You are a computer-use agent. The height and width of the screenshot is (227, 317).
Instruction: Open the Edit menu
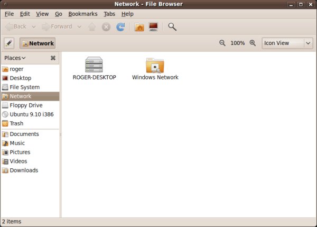coord(25,14)
